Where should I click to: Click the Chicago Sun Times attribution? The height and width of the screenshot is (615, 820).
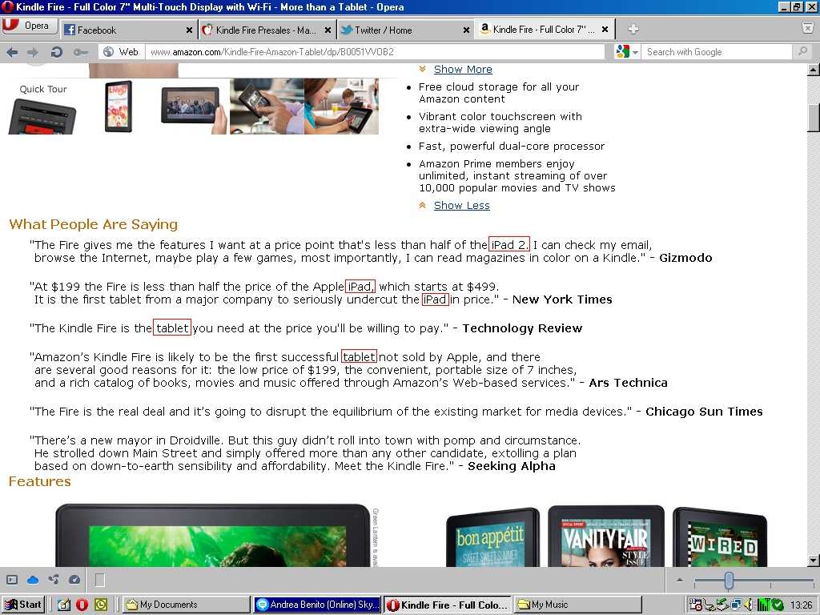click(704, 412)
